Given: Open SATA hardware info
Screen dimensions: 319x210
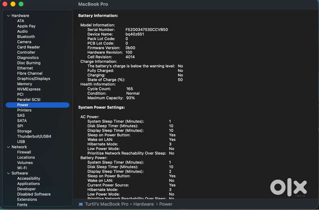Looking at the screenshot, I should coord(22,121).
